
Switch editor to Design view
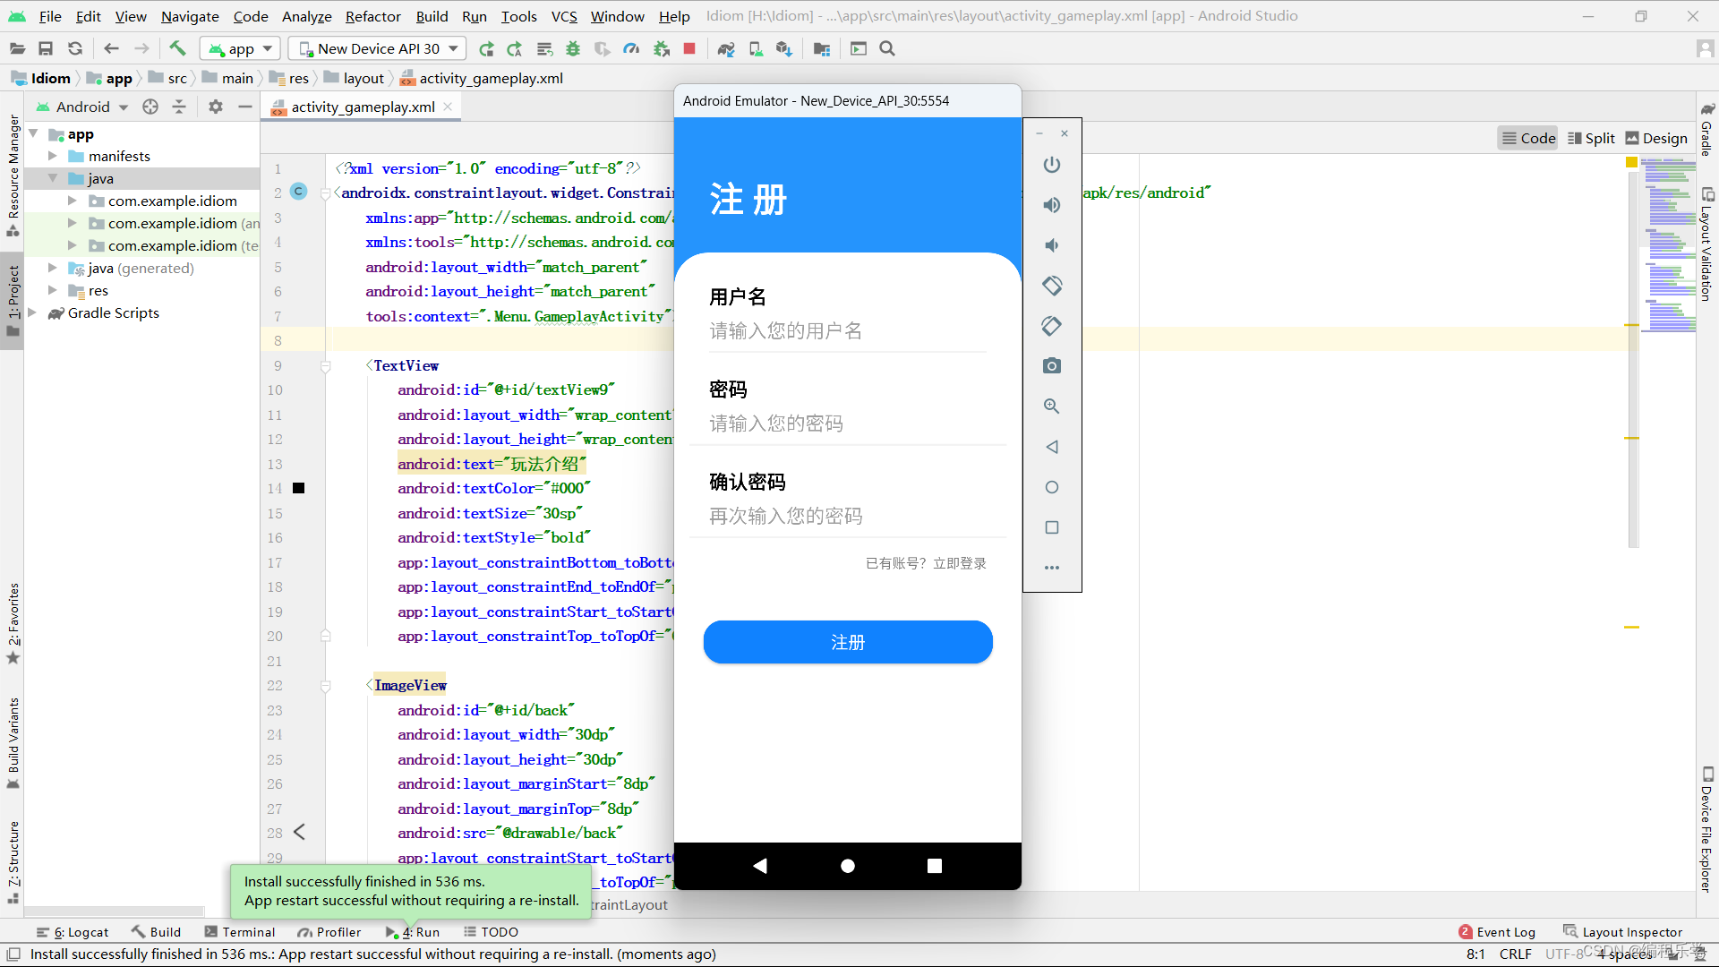[1656, 138]
